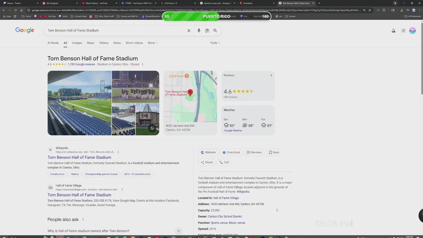Open the Apps bookmark shortcut
The width and height of the screenshot is (423, 238).
pos(7,16)
